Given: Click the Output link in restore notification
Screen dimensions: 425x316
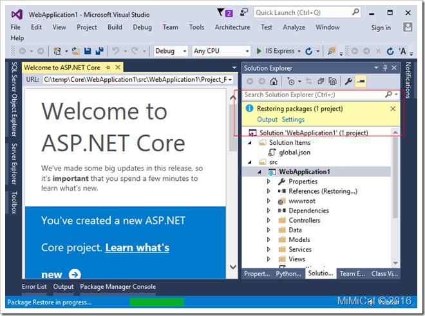Looking at the screenshot, I should pos(267,120).
